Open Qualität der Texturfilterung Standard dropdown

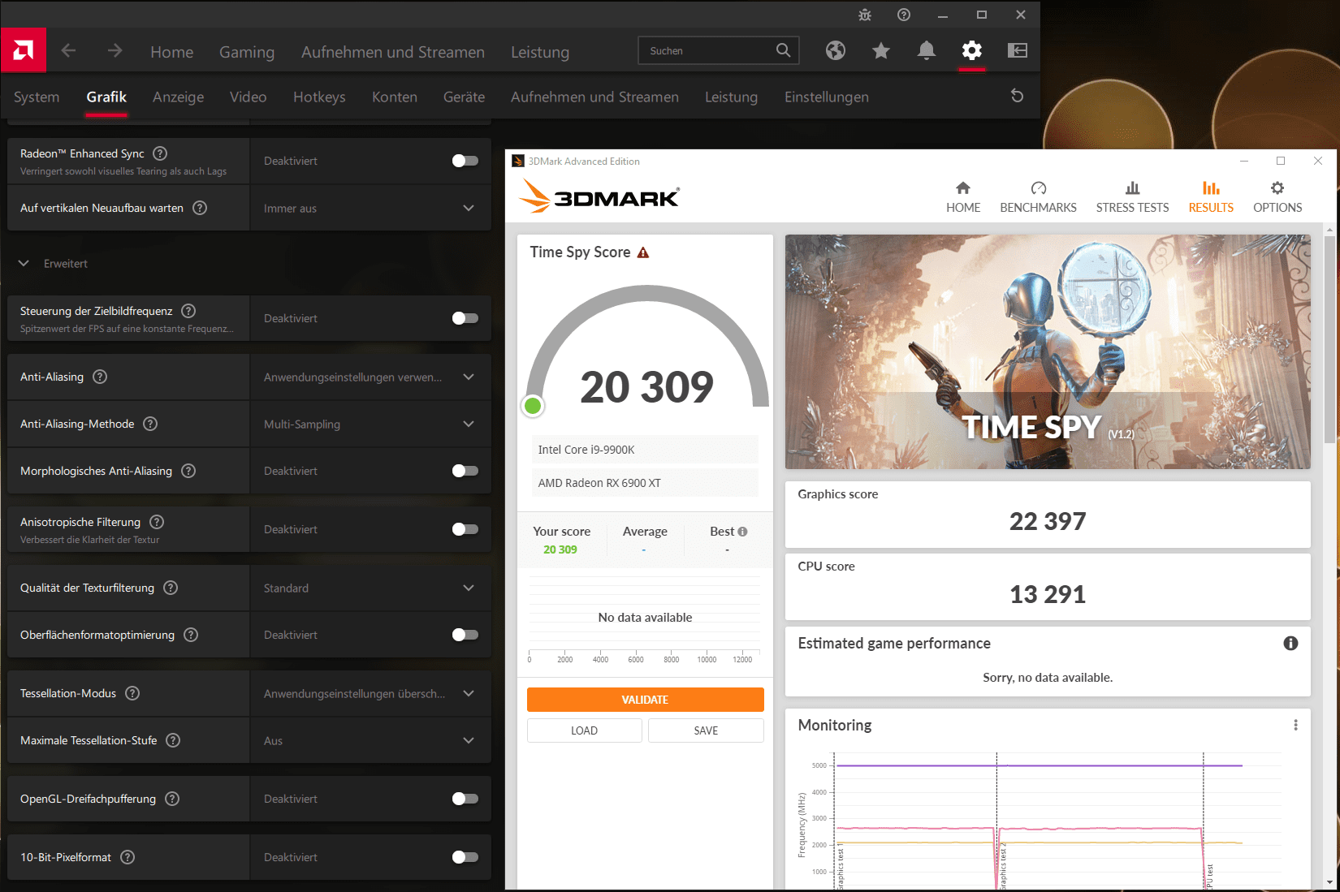coord(370,588)
